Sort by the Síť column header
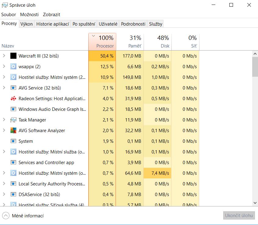 pyautogui.click(x=185, y=42)
